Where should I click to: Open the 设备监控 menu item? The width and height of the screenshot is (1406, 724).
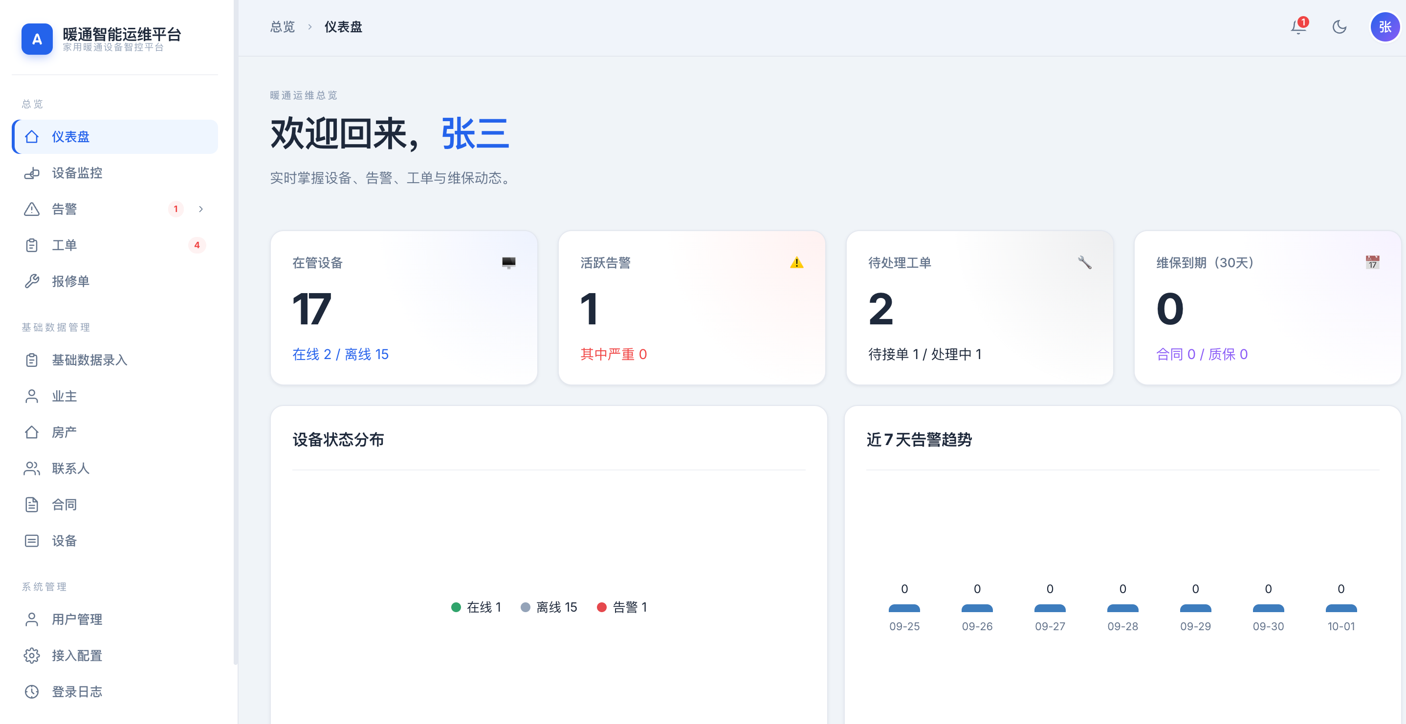[114, 173]
